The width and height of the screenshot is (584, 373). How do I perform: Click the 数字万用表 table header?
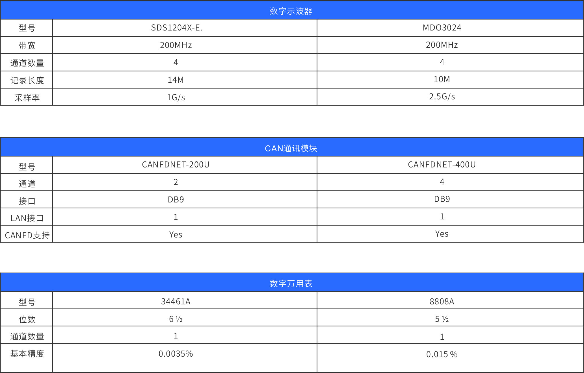pyautogui.click(x=291, y=283)
